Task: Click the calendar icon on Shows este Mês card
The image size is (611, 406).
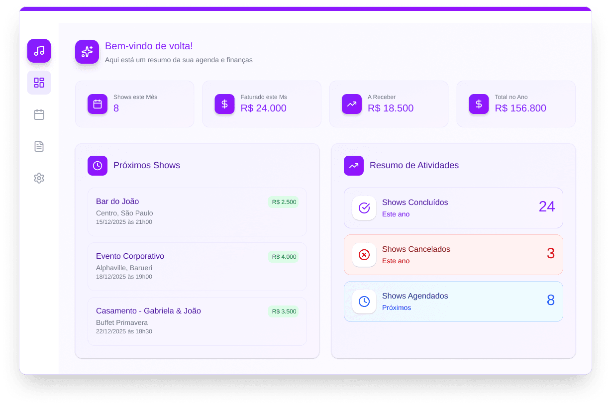Action: 98,104
